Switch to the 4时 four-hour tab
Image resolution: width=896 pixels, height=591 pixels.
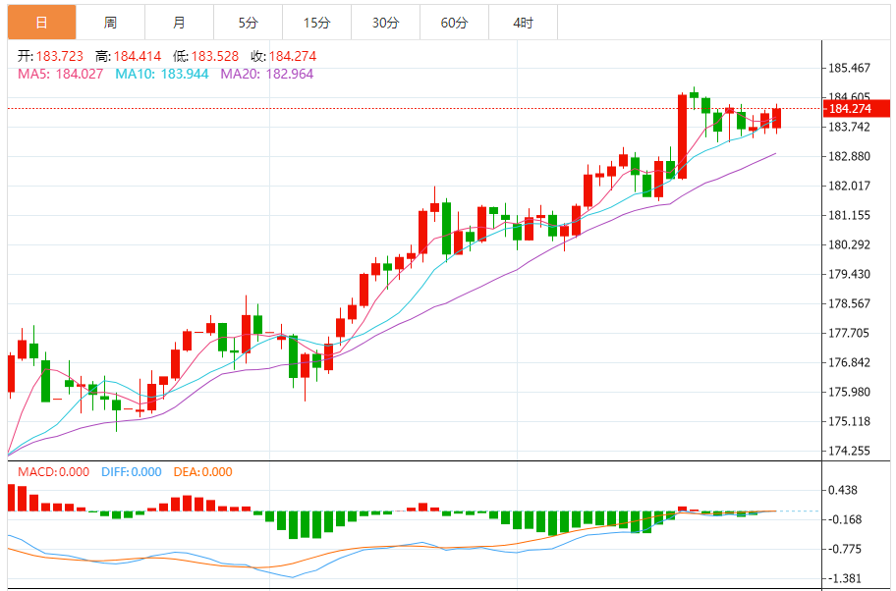pyautogui.click(x=523, y=22)
